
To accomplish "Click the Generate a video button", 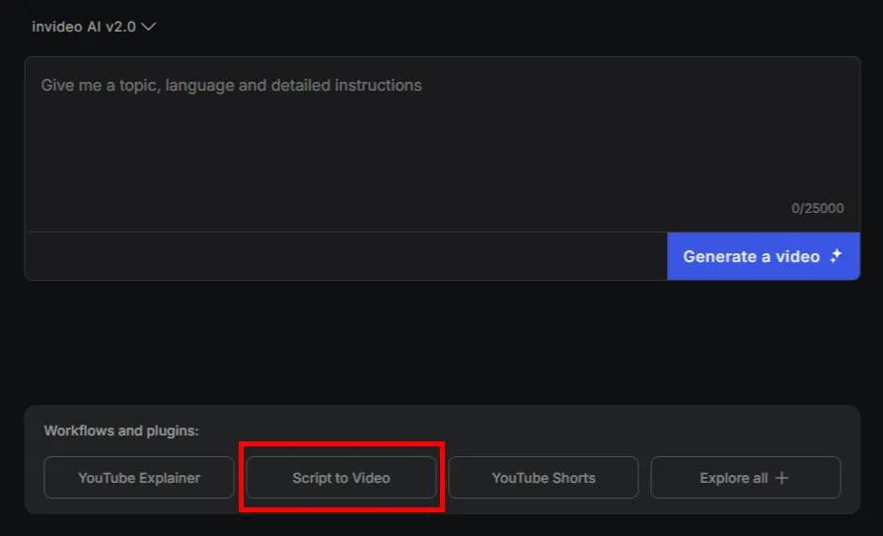I will click(x=763, y=256).
